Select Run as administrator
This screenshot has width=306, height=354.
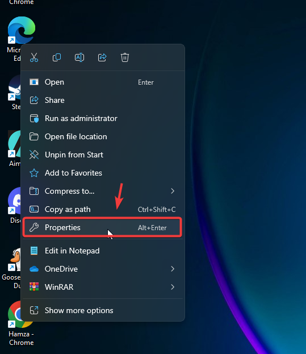coord(103,118)
